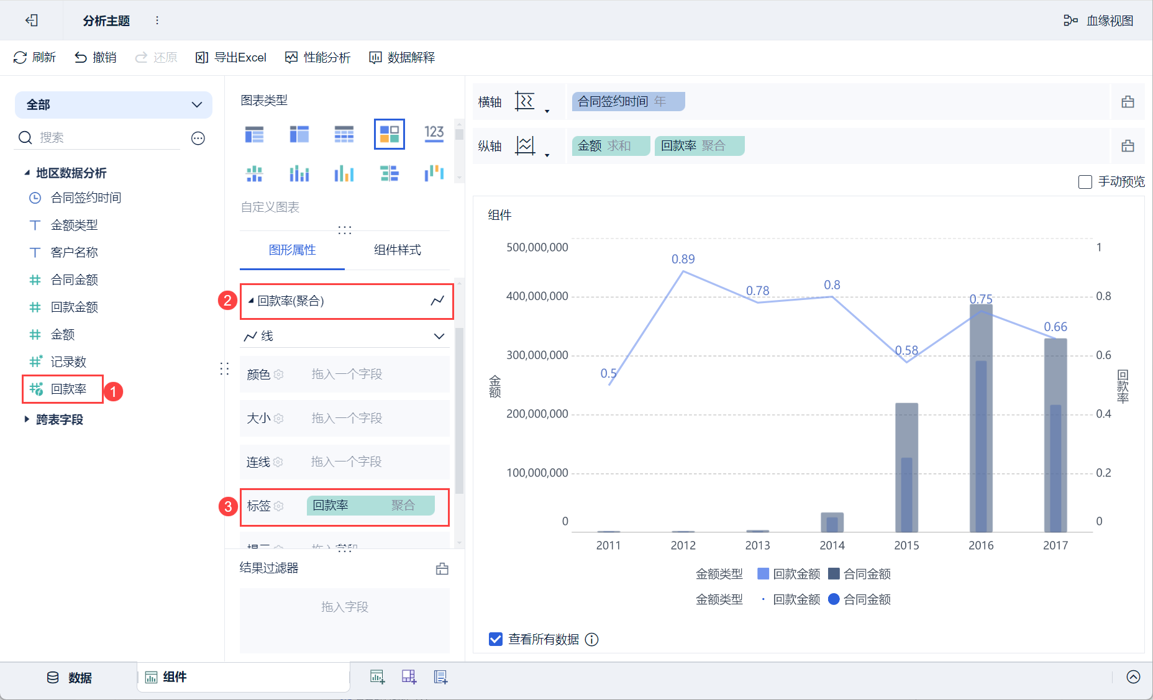Click the 撤销 button
Image resolution: width=1153 pixels, height=700 pixels.
pyautogui.click(x=96, y=58)
